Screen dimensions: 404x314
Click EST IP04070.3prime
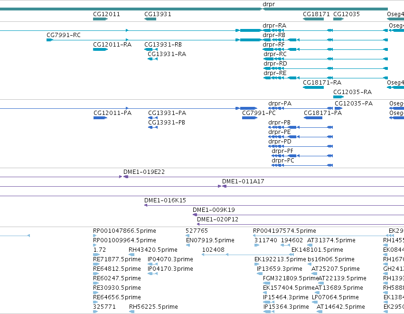(170, 259)
